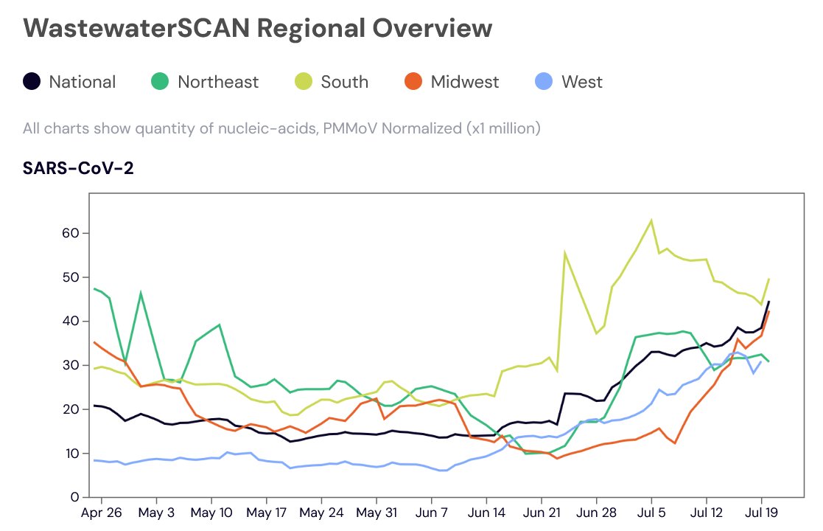Click the green Northeast legend dot
The image size is (823, 531).
click(160, 81)
